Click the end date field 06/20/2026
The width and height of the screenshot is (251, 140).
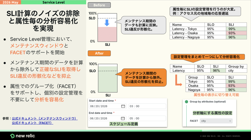click(x=108, y=118)
